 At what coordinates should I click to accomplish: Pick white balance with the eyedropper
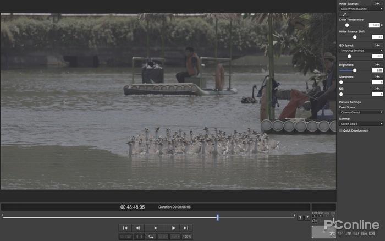pyautogui.click(x=344, y=14)
